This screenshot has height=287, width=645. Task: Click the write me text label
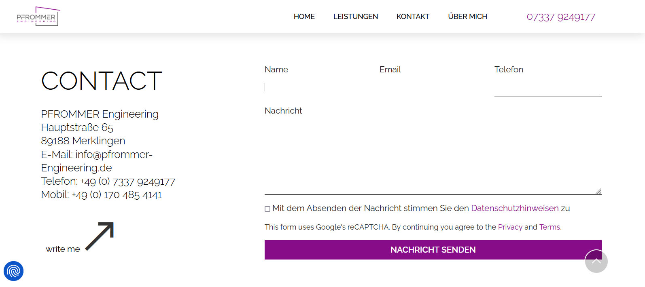[63, 249]
